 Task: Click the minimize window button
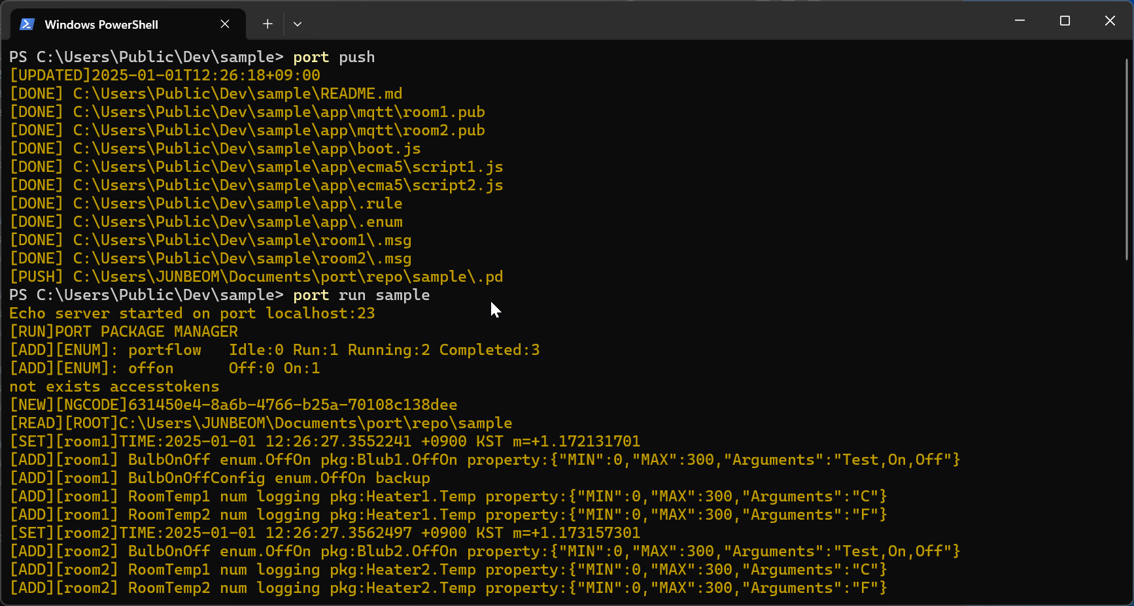point(1020,20)
